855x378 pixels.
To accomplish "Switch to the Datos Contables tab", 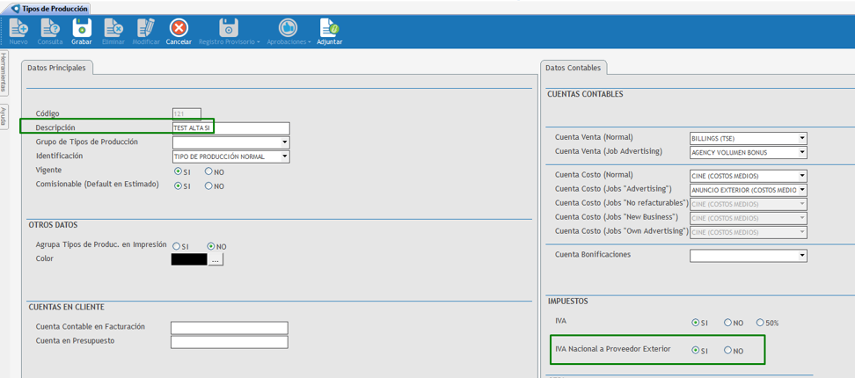I will click(x=573, y=68).
